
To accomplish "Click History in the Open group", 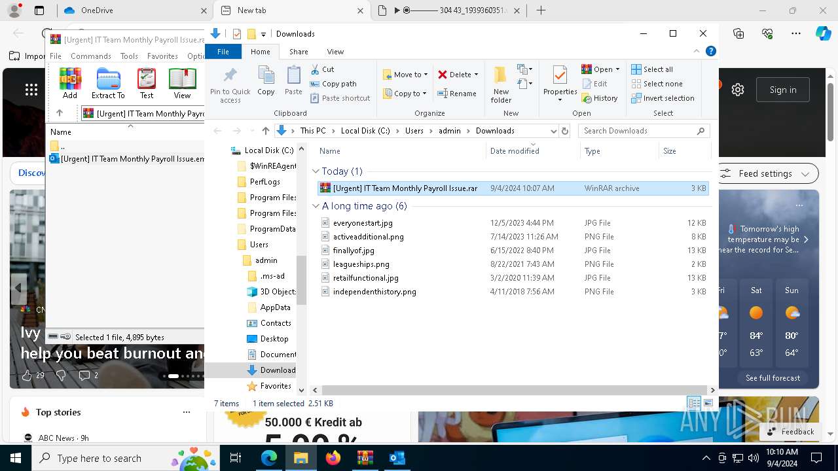I will [x=599, y=98].
